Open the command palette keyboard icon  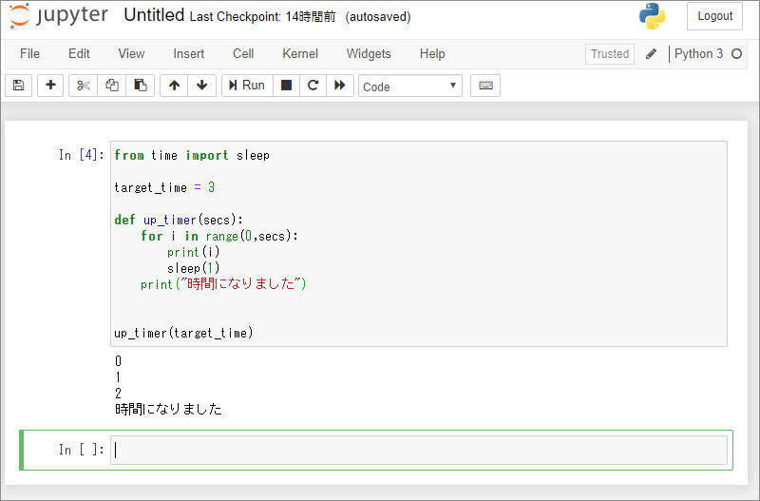click(x=485, y=86)
